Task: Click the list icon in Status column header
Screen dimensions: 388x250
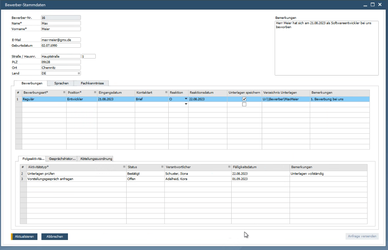Action: pyautogui.click(x=162, y=167)
